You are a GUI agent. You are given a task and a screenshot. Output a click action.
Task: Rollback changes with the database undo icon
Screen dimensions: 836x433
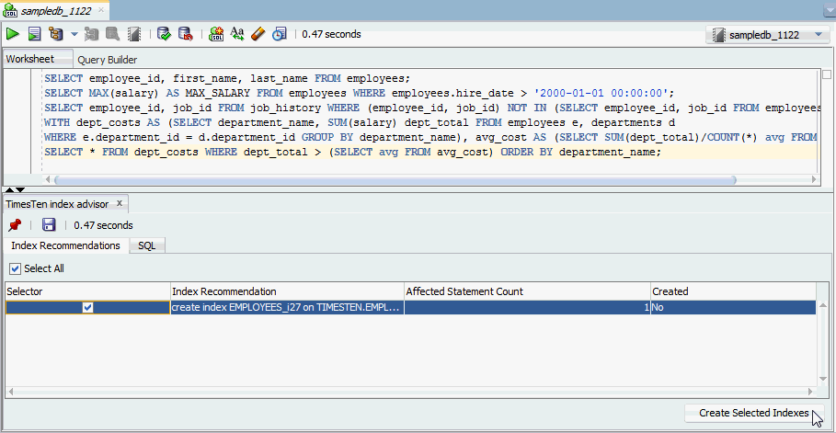(x=185, y=34)
